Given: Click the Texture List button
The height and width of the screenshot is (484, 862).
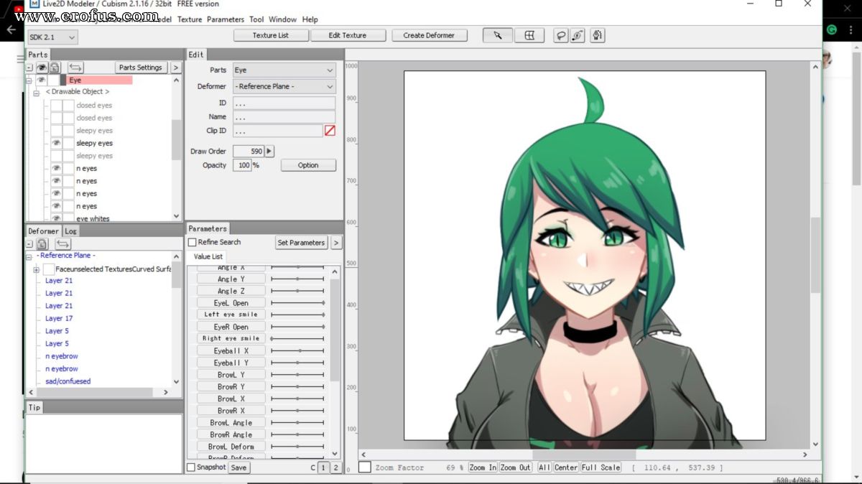Looking at the screenshot, I should tap(270, 35).
